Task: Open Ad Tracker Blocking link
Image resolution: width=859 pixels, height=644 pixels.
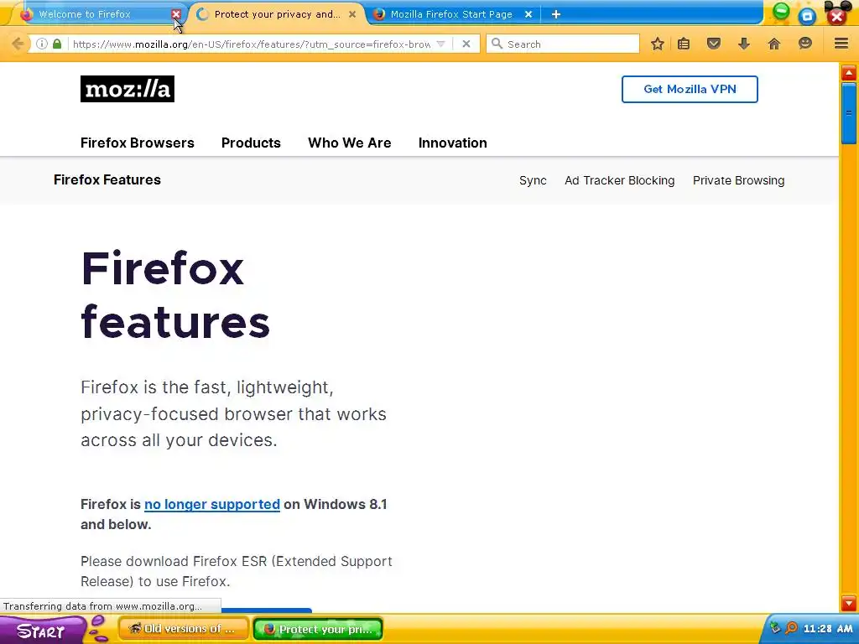Action: pyautogui.click(x=620, y=180)
